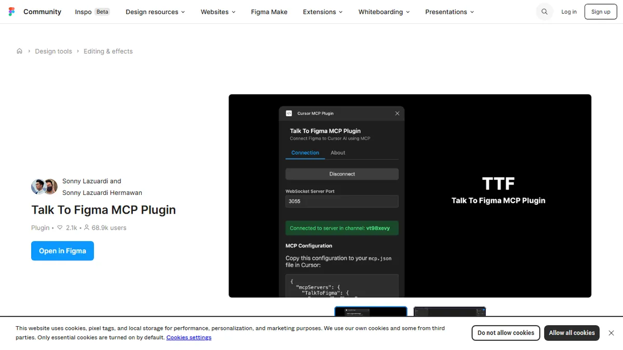Image resolution: width=623 pixels, height=350 pixels.
Task: Click the 'Talk To Figma MCP Plugin' title
Action: click(104, 210)
